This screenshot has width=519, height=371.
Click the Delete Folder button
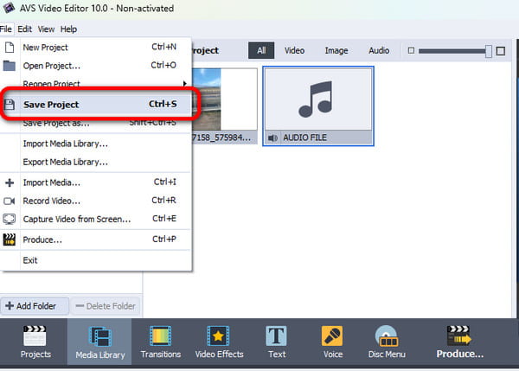click(x=106, y=306)
